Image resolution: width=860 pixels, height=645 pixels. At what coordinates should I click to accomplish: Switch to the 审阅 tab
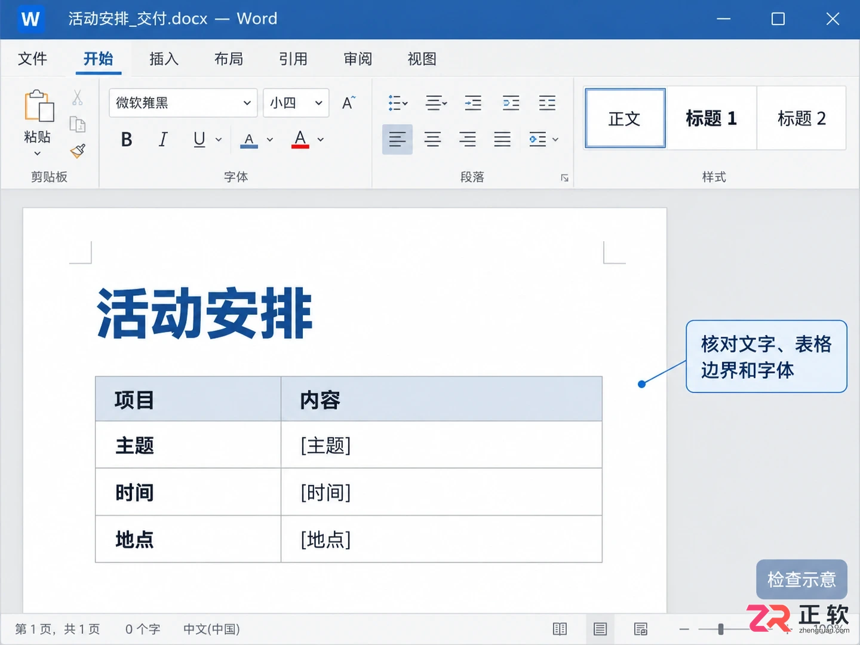click(x=358, y=59)
